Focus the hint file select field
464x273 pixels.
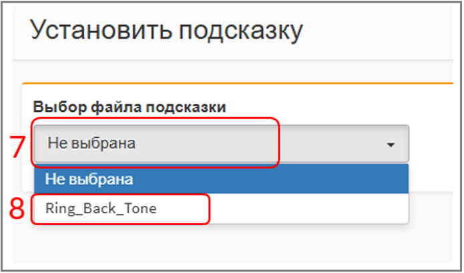coord(220,143)
